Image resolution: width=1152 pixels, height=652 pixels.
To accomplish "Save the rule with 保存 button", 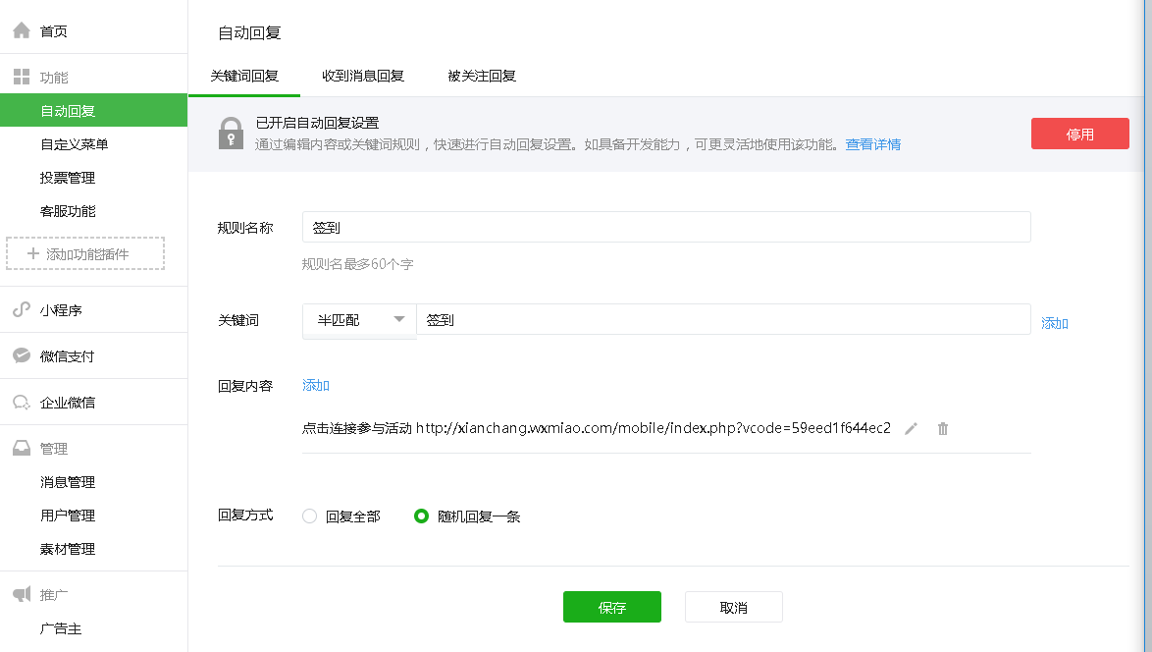I will (611, 607).
